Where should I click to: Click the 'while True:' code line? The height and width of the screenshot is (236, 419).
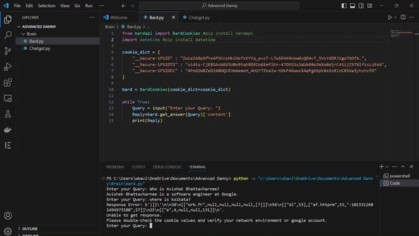(136, 102)
